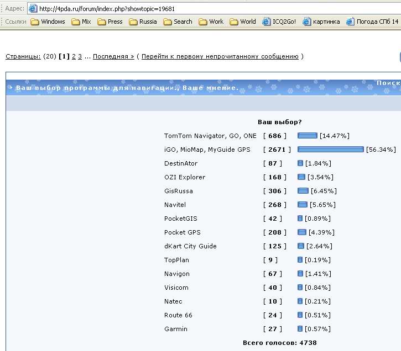Viewport: 401px width, 351px height.
Task: Click the DestinAtor poll option
Action: (181, 163)
